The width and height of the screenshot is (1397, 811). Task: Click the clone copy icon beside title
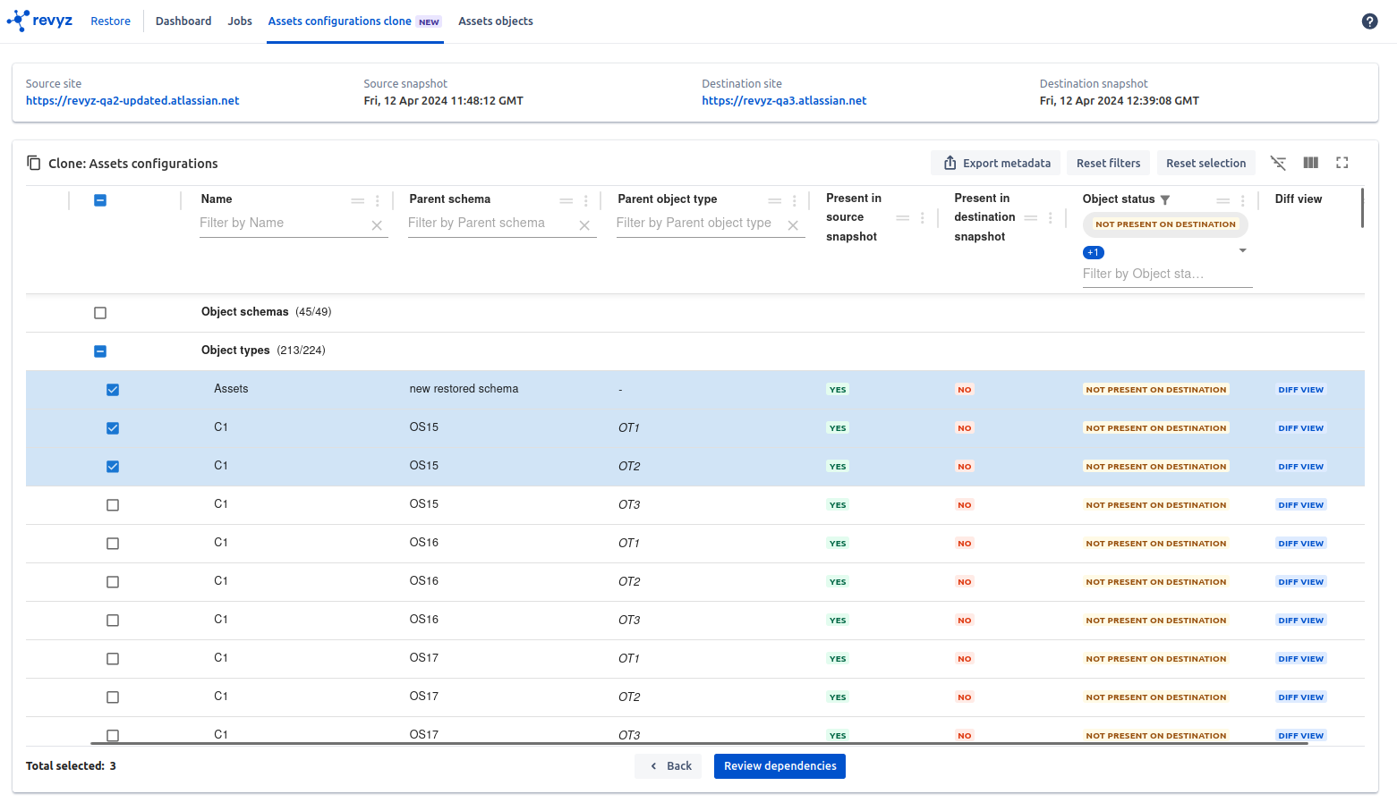coord(34,163)
